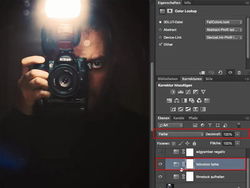Viewport: 250px width, 188px height.
Task: Select the 3DLUT-Datei radio button
Action: coord(160,22)
